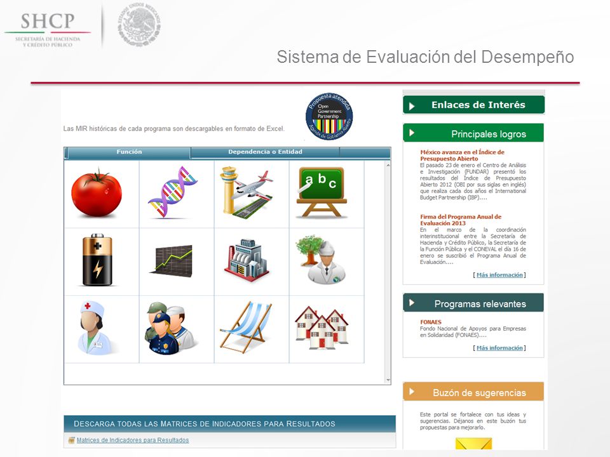
Task: Expand the Programas relevantes panel arrow
Action: point(412,303)
